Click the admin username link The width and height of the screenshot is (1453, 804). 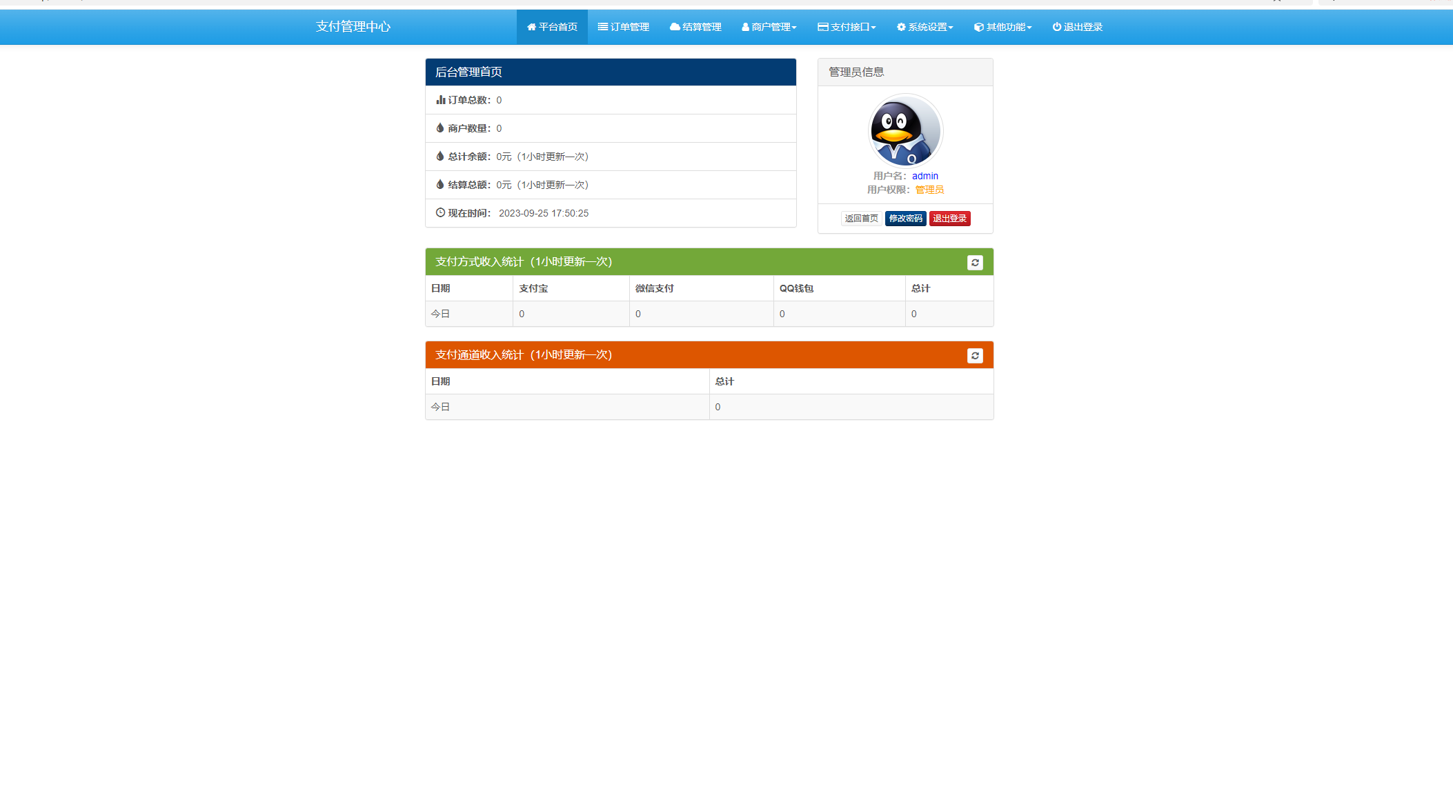[925, 176]
